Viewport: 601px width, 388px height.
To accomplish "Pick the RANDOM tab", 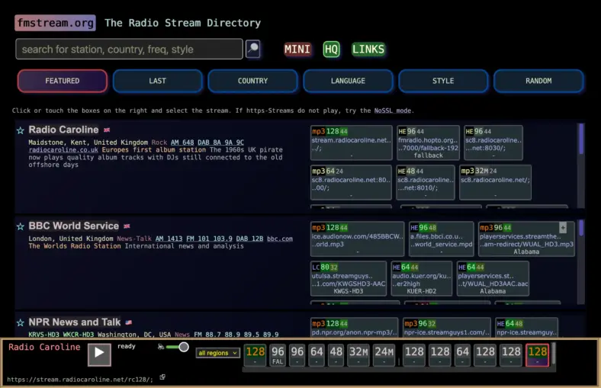I will [x=538, y=81].
